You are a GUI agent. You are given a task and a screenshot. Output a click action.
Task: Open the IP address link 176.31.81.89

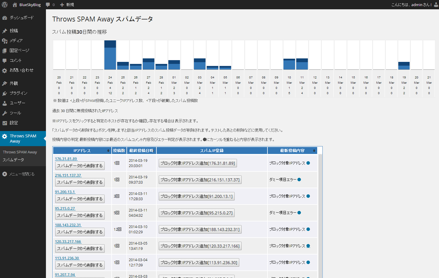click(x=66, y=159)
